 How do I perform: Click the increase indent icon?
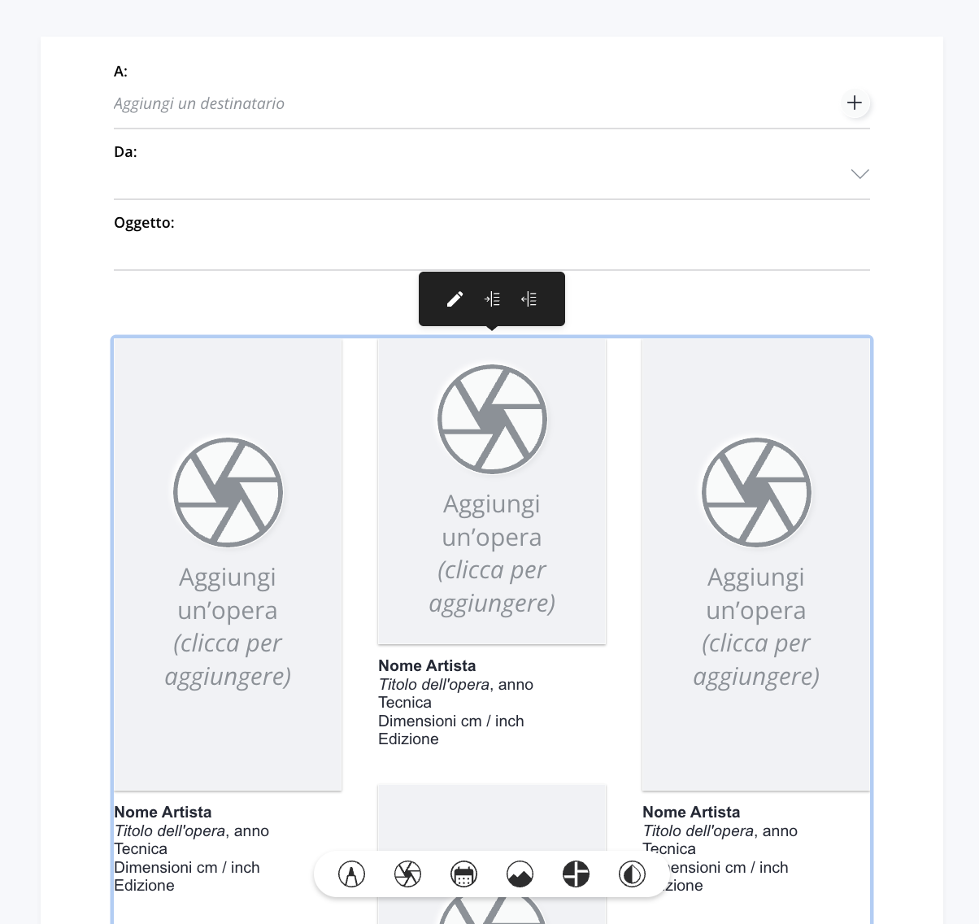point(492,299)
